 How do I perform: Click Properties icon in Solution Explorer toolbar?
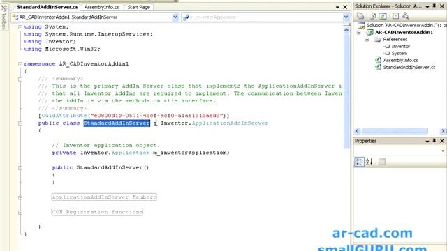360,17
